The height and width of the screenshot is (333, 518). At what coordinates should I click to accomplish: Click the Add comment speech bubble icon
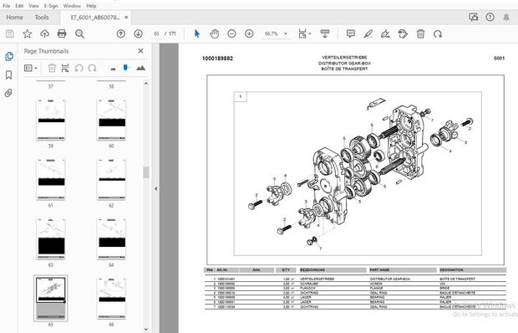tap(351, 33)
